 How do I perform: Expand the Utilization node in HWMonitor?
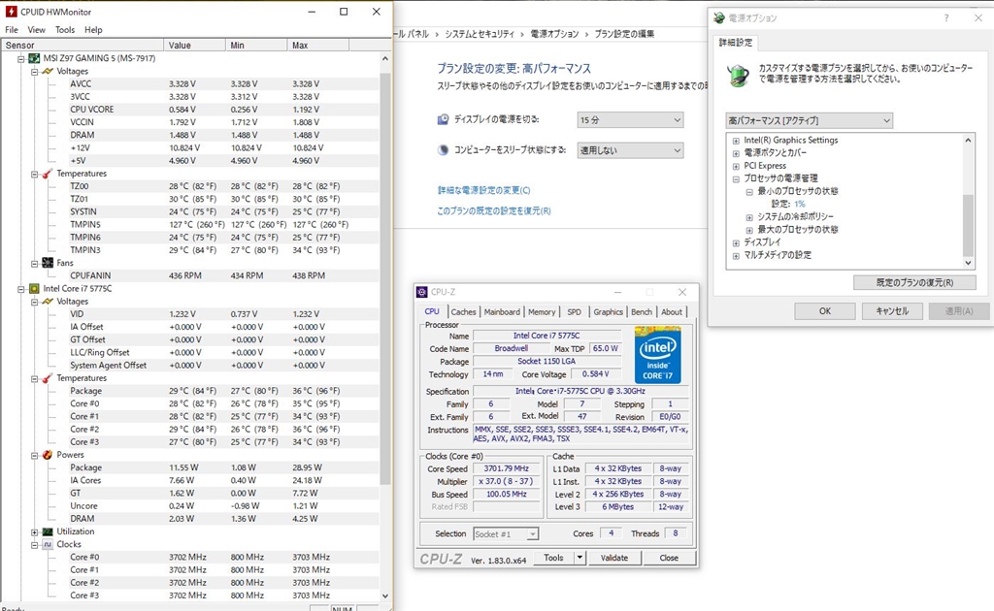point(34,532)
